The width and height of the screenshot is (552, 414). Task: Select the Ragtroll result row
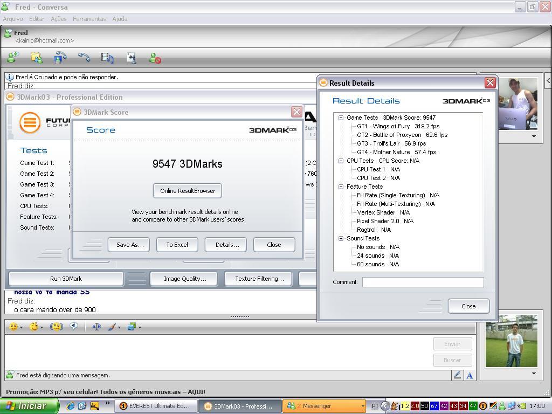[374, 230]
